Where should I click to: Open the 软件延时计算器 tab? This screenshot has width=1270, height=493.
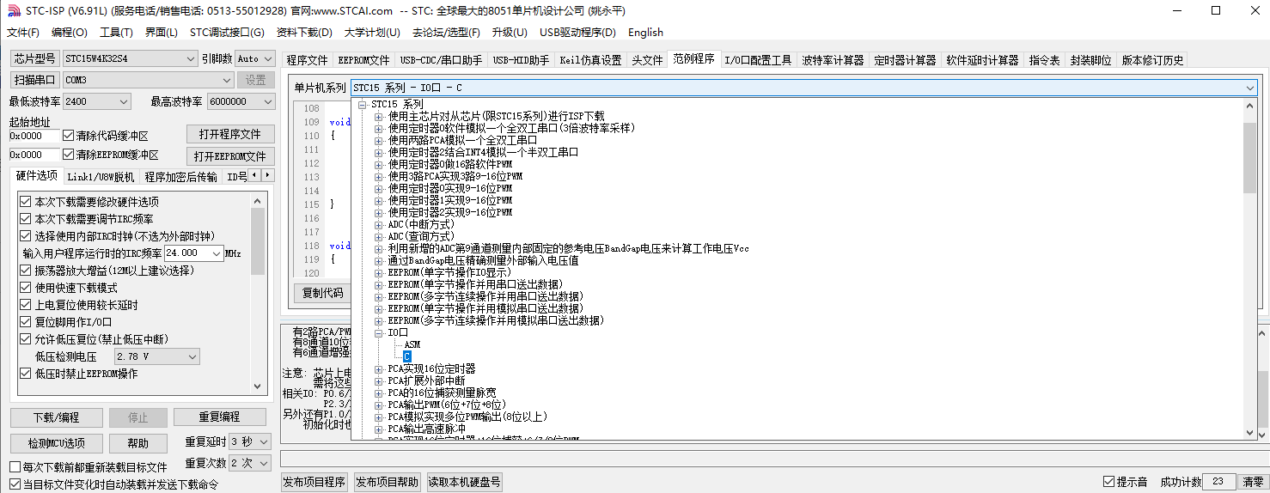(982, 60)
